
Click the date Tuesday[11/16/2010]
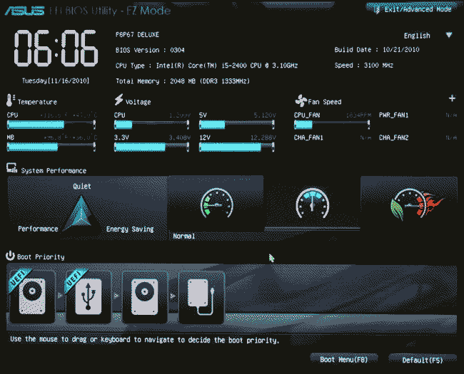point(56,80)
